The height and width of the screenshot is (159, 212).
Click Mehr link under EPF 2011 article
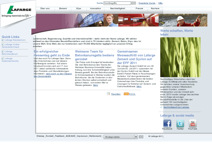tap(139, 86)
